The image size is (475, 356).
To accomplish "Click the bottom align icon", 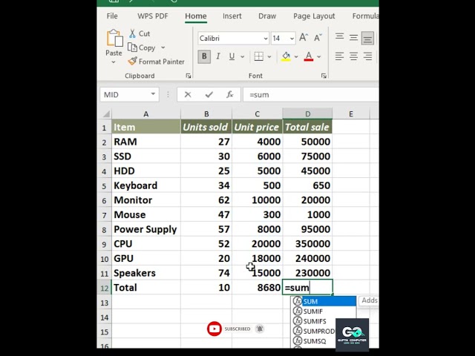I will click(x=367, y=38).
